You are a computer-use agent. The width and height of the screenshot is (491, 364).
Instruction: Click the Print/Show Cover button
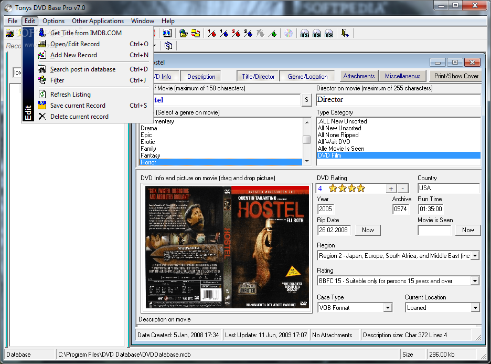(x=456, y=76)
